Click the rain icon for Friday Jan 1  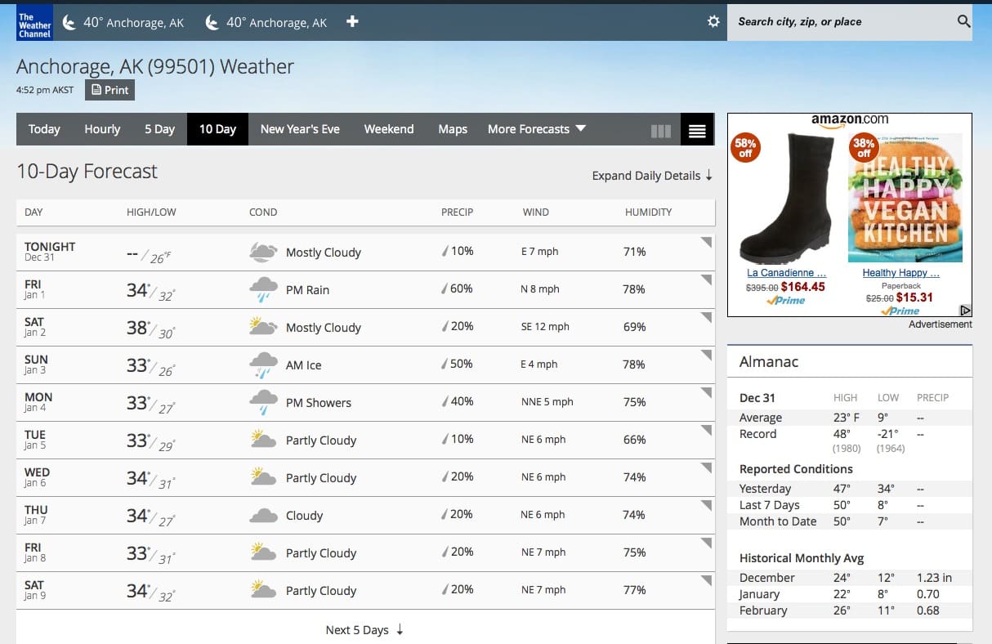[262, 290]
